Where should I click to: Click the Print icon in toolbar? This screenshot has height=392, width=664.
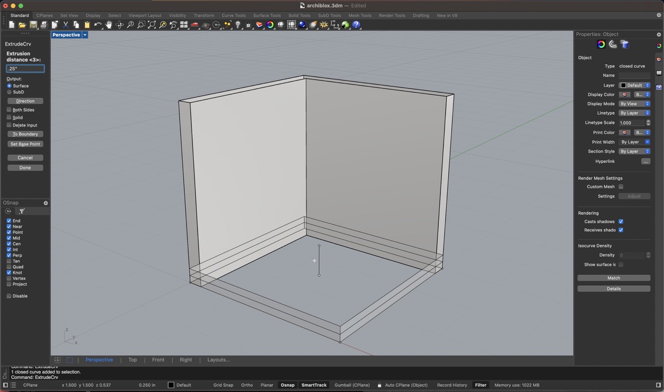coord(44,25)
